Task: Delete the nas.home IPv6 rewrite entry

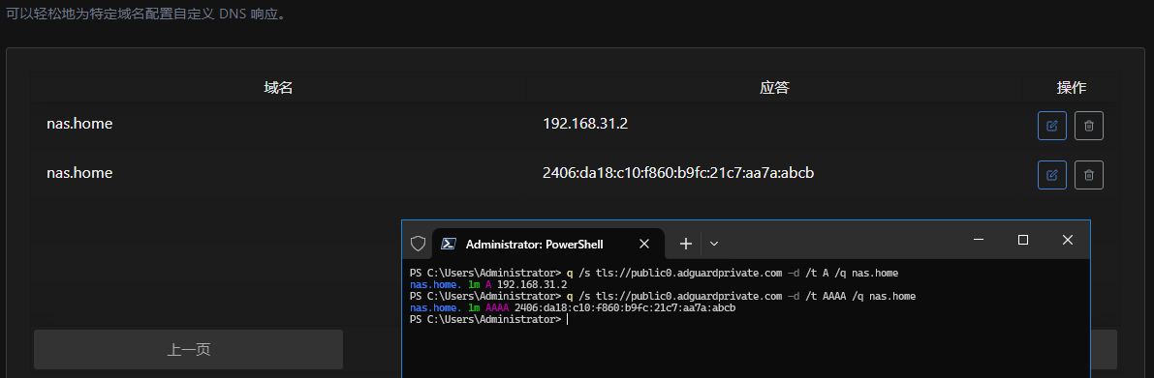Action: (1089, 175)
